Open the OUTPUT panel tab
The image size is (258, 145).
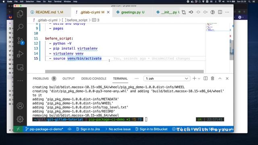click(x=69, y=79)
